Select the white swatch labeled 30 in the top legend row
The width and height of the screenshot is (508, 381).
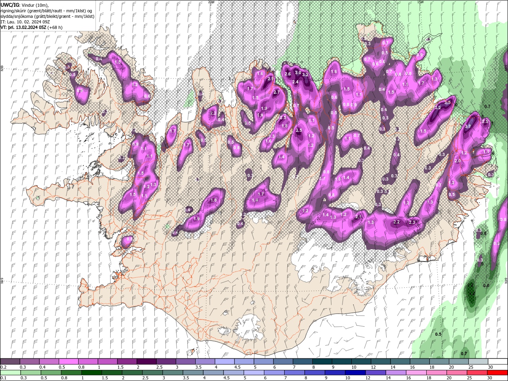[497, 362]
